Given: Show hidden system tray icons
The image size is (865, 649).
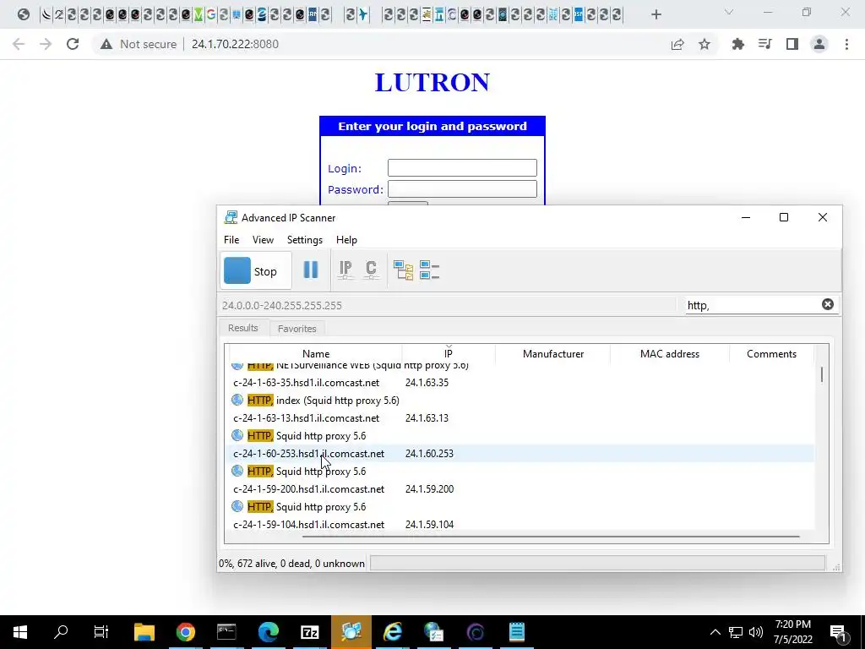Looking at the screenshot, I should pyautogui.click(x=715, y=632).
